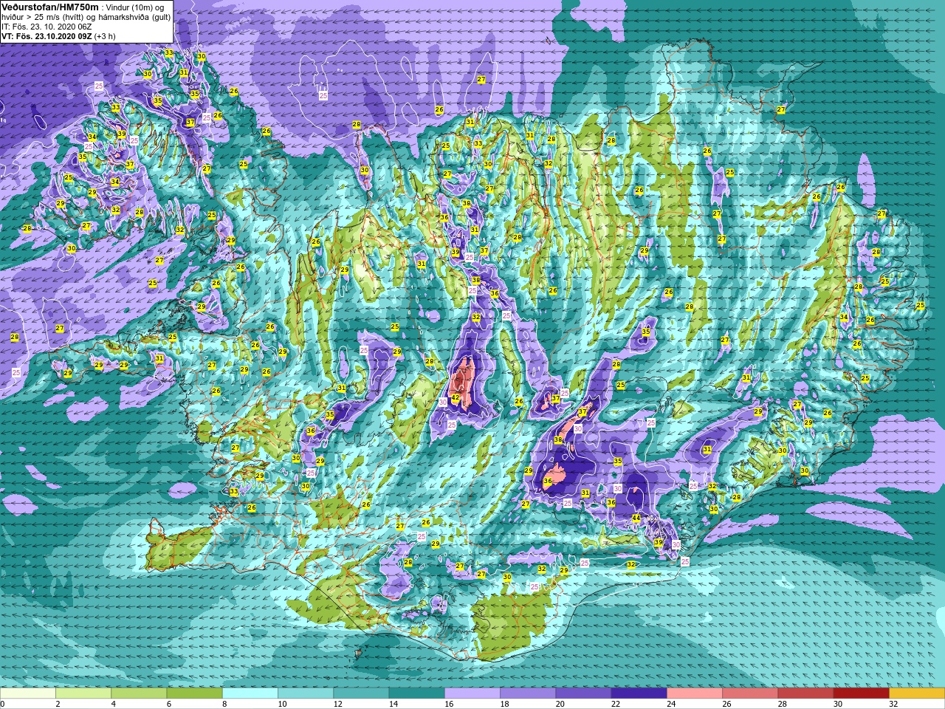Click the color scale label 24
This screenshot has width=945, height=709.
pyautogui.click(x=671, y=704)
